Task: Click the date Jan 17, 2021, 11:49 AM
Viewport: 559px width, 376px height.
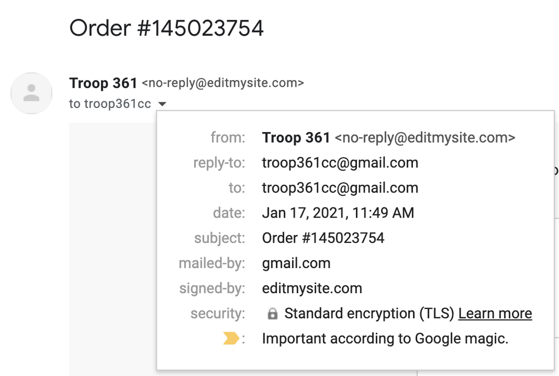Action: coord(338,213)
